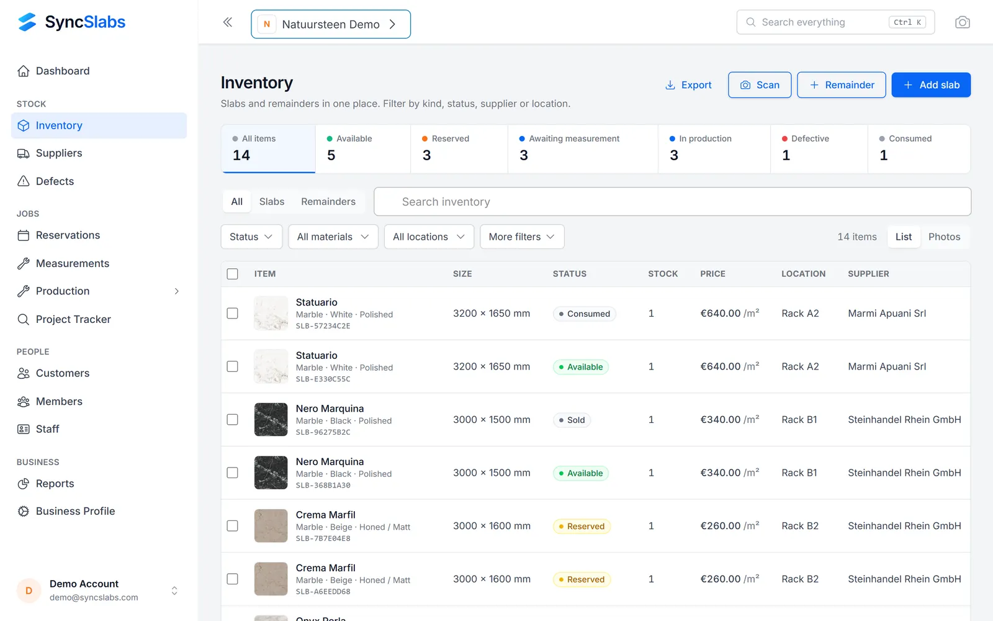This screenshot has width=993, height=621.
Task: Focus the Search everything field
Action: 835,22
